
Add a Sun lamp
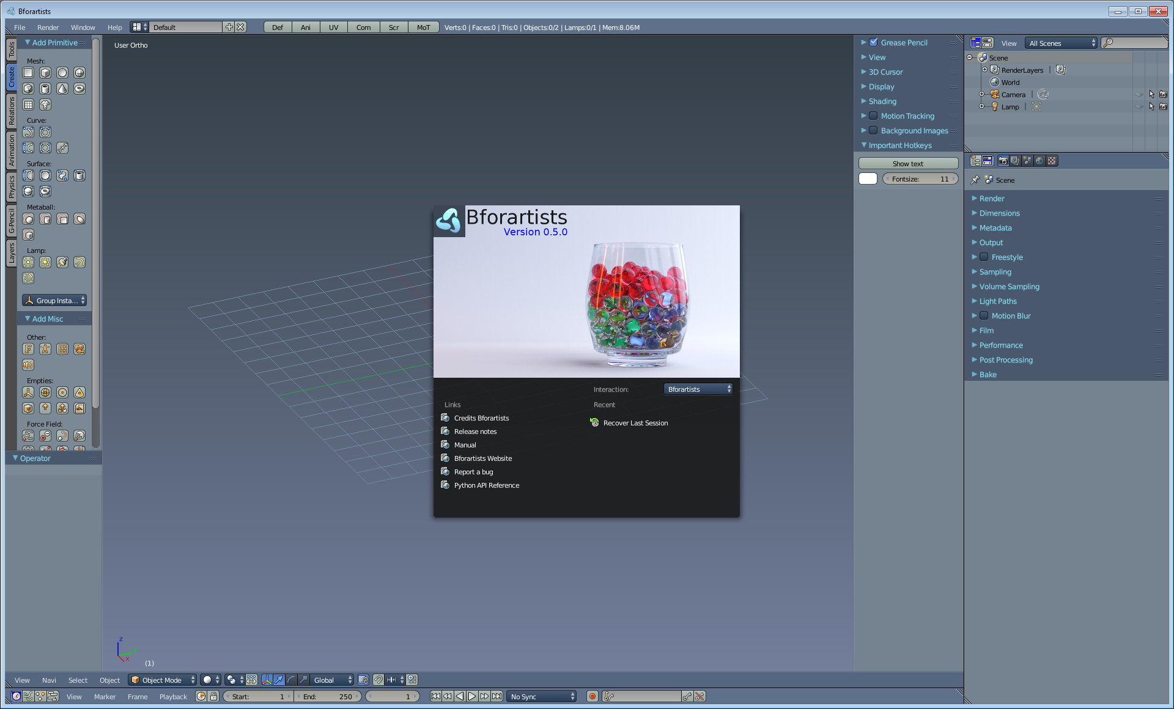point(45,262)
